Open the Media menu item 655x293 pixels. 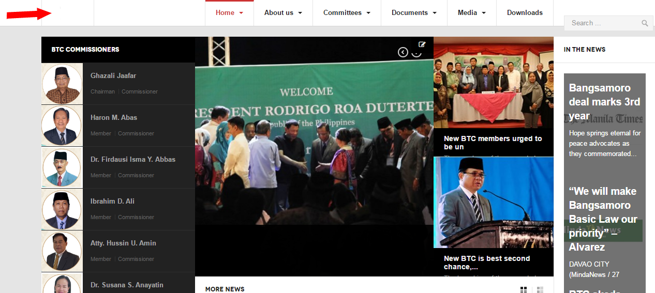467,12
